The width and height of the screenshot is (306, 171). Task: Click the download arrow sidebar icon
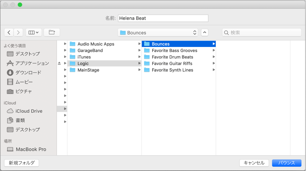point(10,72)
